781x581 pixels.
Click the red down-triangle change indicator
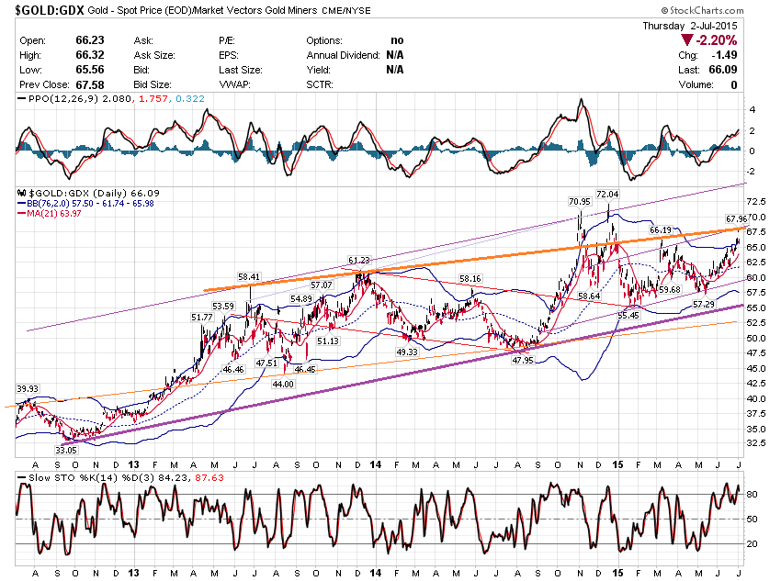pos(687,40)
